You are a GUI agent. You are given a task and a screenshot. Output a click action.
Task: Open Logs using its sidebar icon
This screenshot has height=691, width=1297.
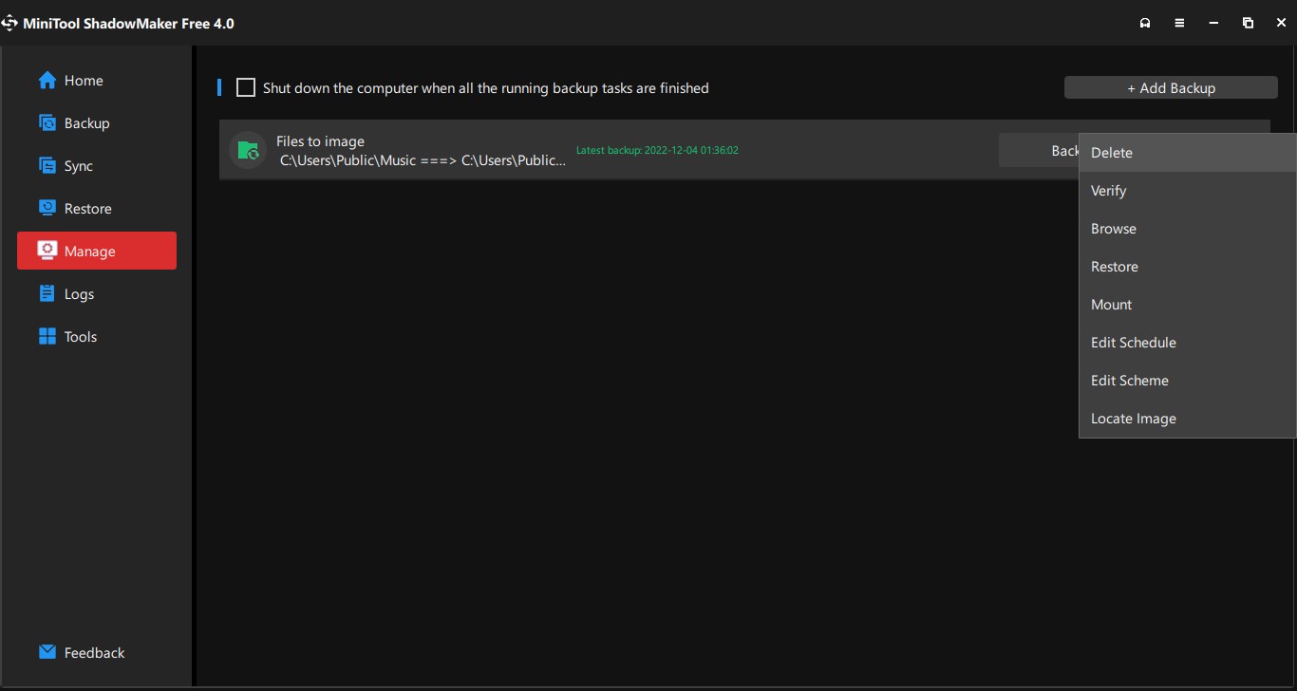47,294
